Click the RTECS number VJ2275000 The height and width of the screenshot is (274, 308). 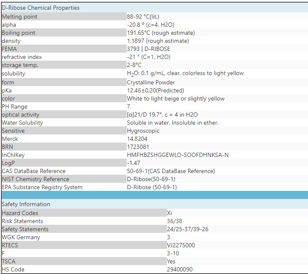pos(181,245)
